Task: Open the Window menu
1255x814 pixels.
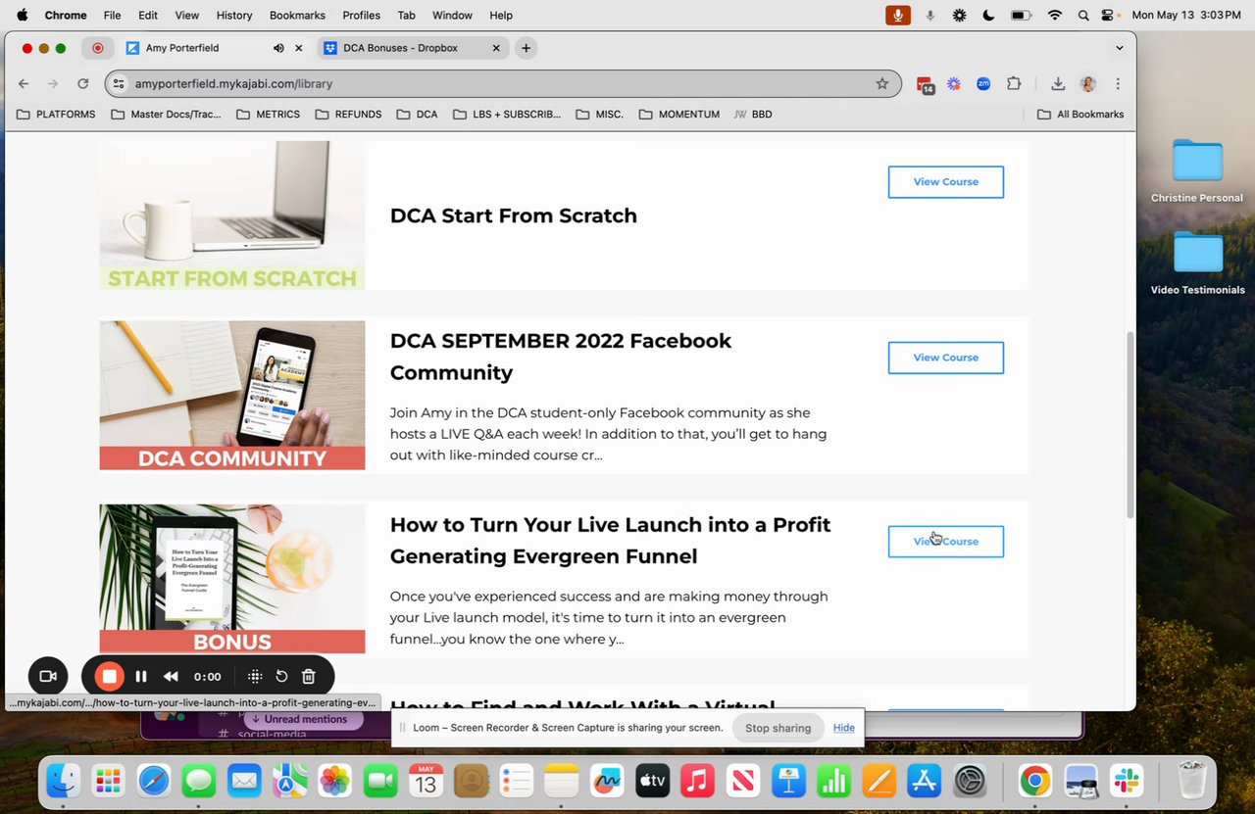Action: click(452, 16)
